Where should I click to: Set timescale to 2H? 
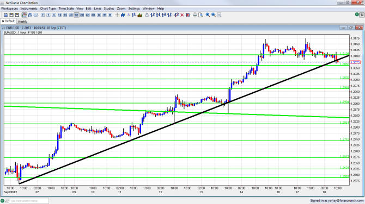point(82,15)
